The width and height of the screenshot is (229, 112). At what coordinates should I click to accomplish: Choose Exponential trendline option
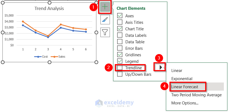coord(182,79)
